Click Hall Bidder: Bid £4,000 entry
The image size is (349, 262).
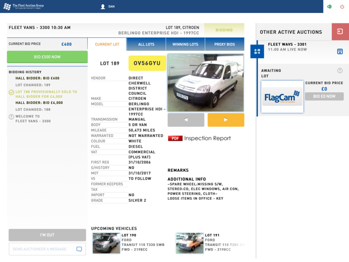pos(39,103)
